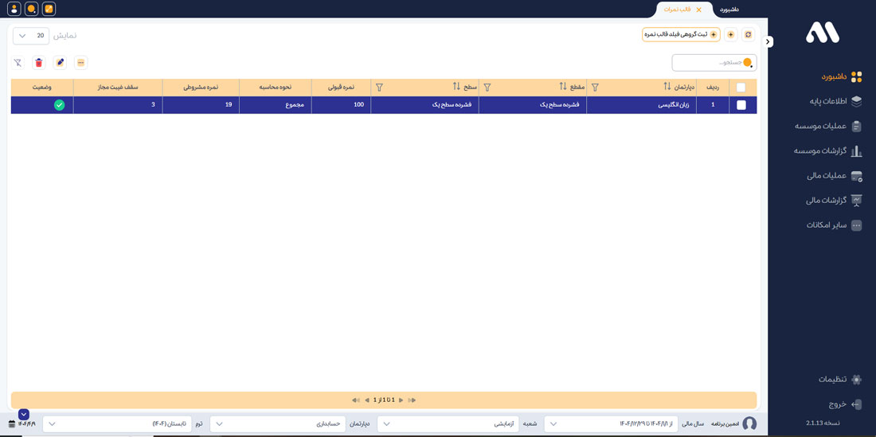Image resolution: width=876 pixels, height=437 pixels.
Task: Open the three-dots more options icon
Action: (80, 63)
